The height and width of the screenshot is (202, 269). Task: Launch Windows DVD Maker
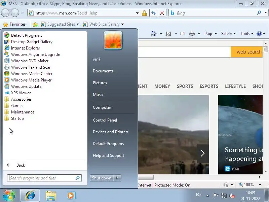[x=26, y=61]
